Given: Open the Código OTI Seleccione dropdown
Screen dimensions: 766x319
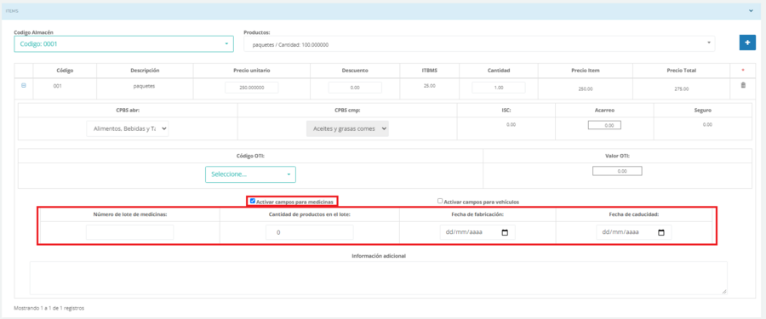Looking at the screenshot, I should tap(250, 174).
